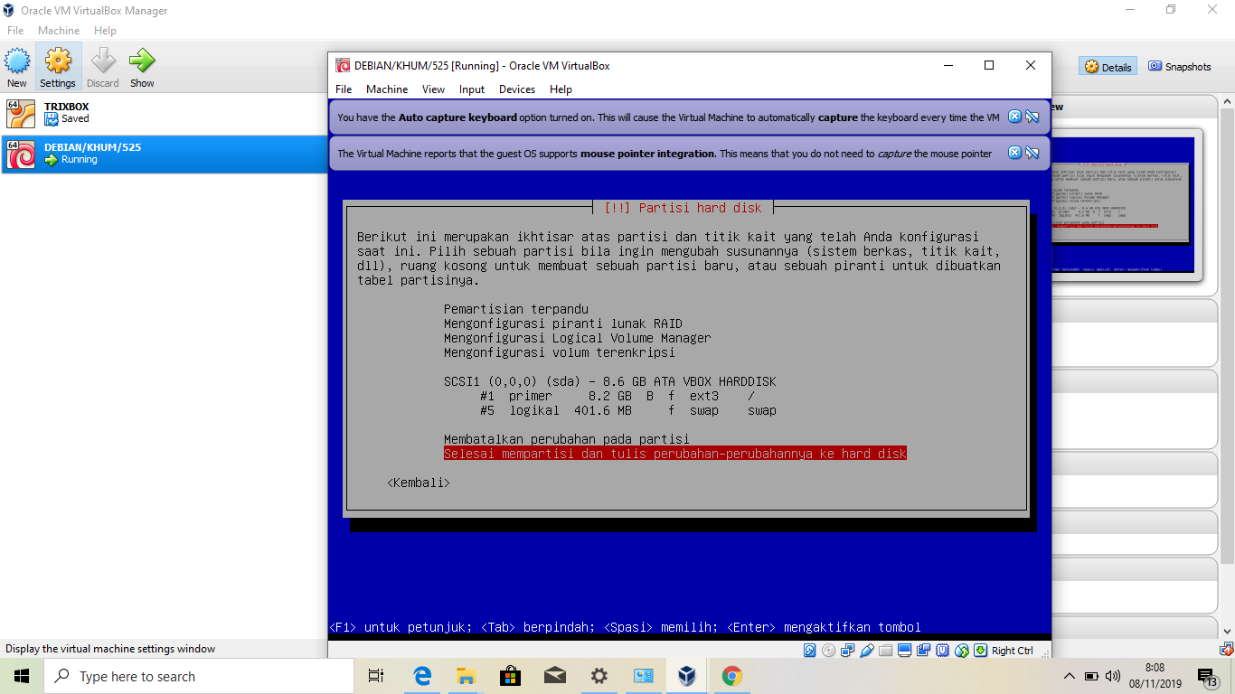
Task: Open File menu in the VM window
Action: [x=344, y=89]
